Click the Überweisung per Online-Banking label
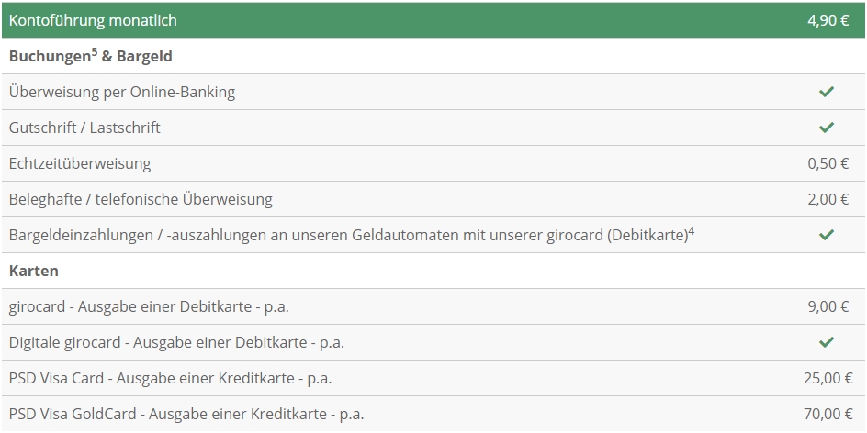The height and width of the screenshot is (433, 867). coord(122,92)
